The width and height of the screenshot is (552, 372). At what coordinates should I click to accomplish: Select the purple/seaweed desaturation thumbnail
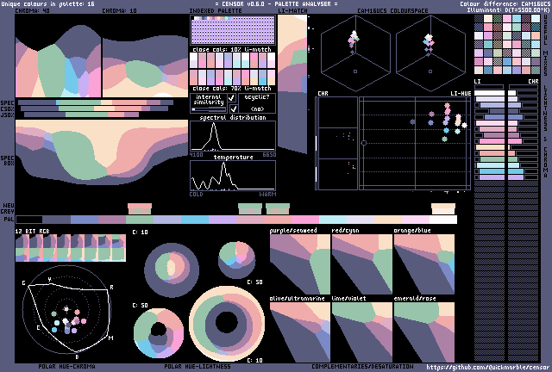click(300, 265)
